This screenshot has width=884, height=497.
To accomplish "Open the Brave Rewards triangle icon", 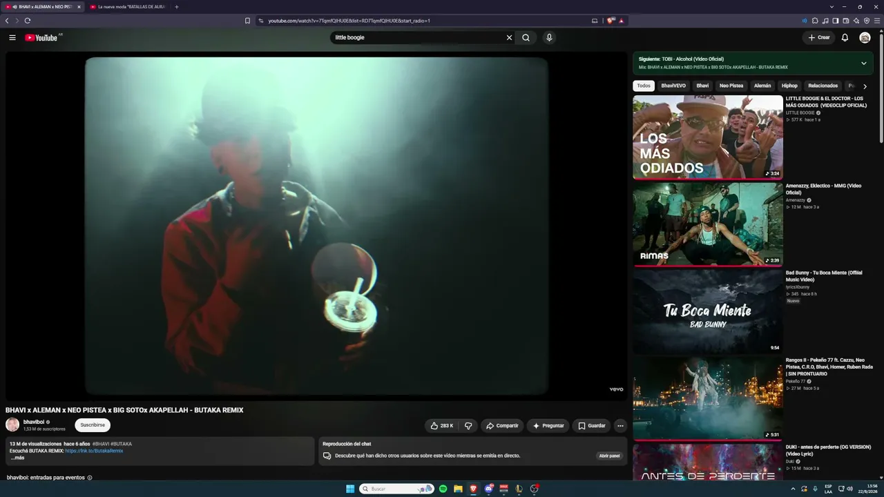I will tap(622, 21).
